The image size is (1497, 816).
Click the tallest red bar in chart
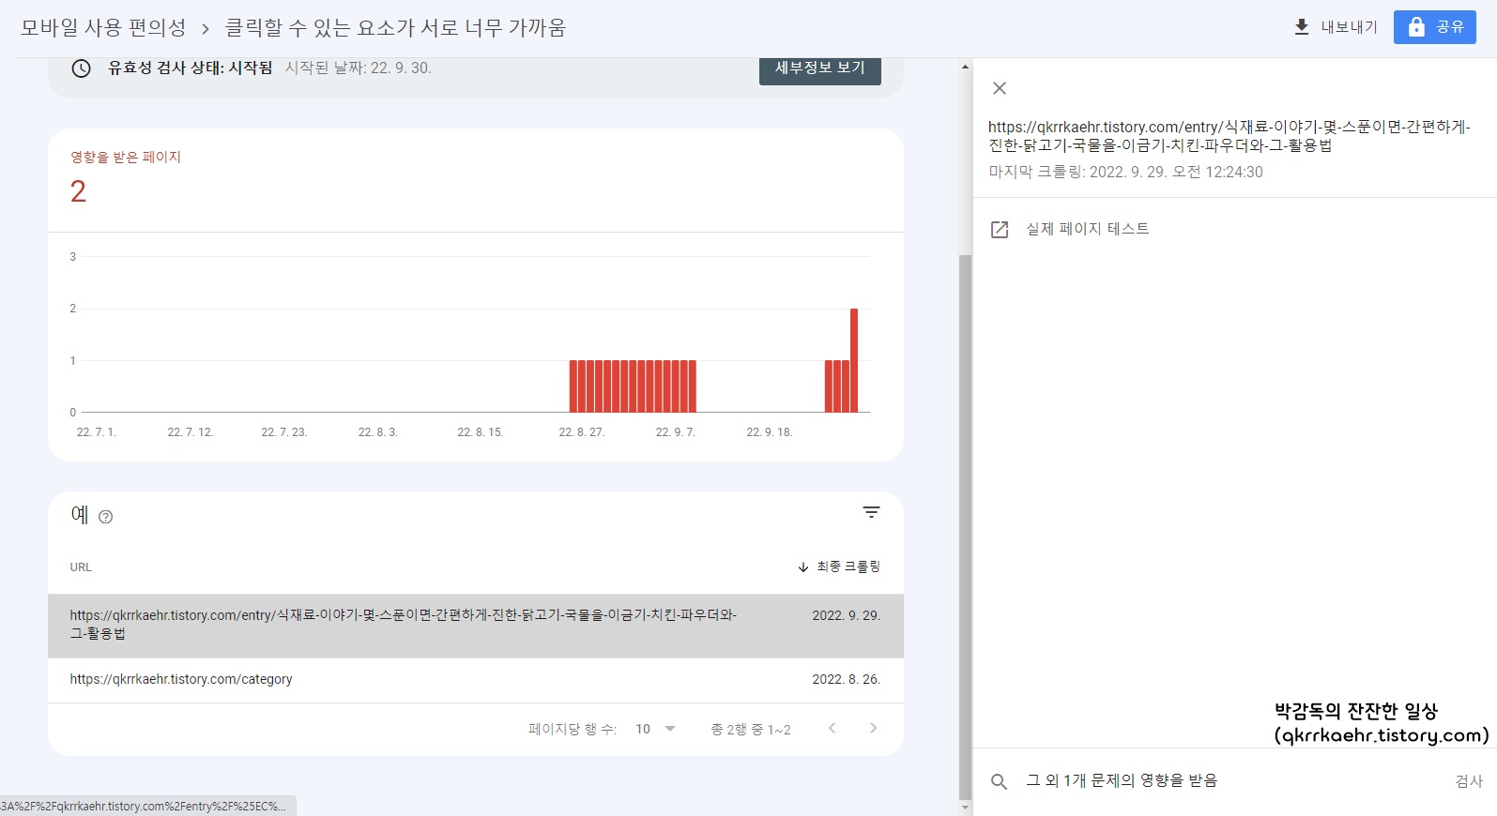[854, 360]
